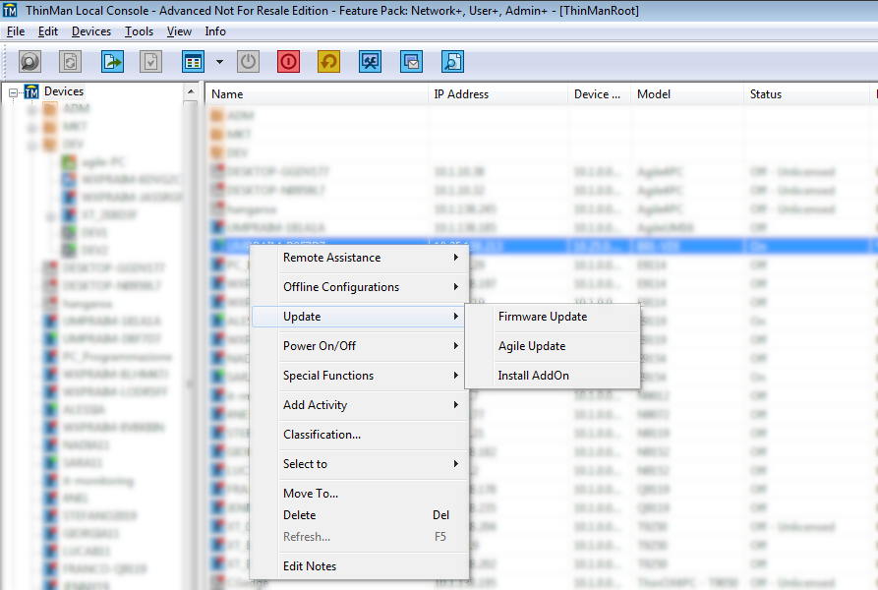Screen dimensions: 878x590
Task: Open the Tools menu
Action: point(138,30)
